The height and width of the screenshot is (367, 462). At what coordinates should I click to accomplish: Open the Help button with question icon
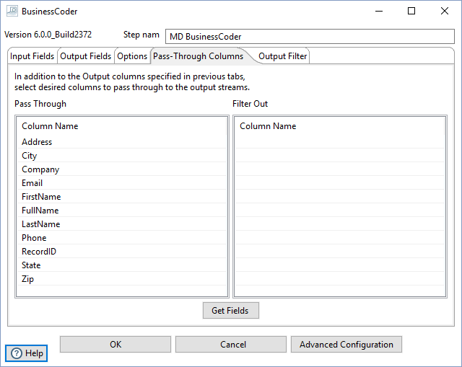[27, 353]
